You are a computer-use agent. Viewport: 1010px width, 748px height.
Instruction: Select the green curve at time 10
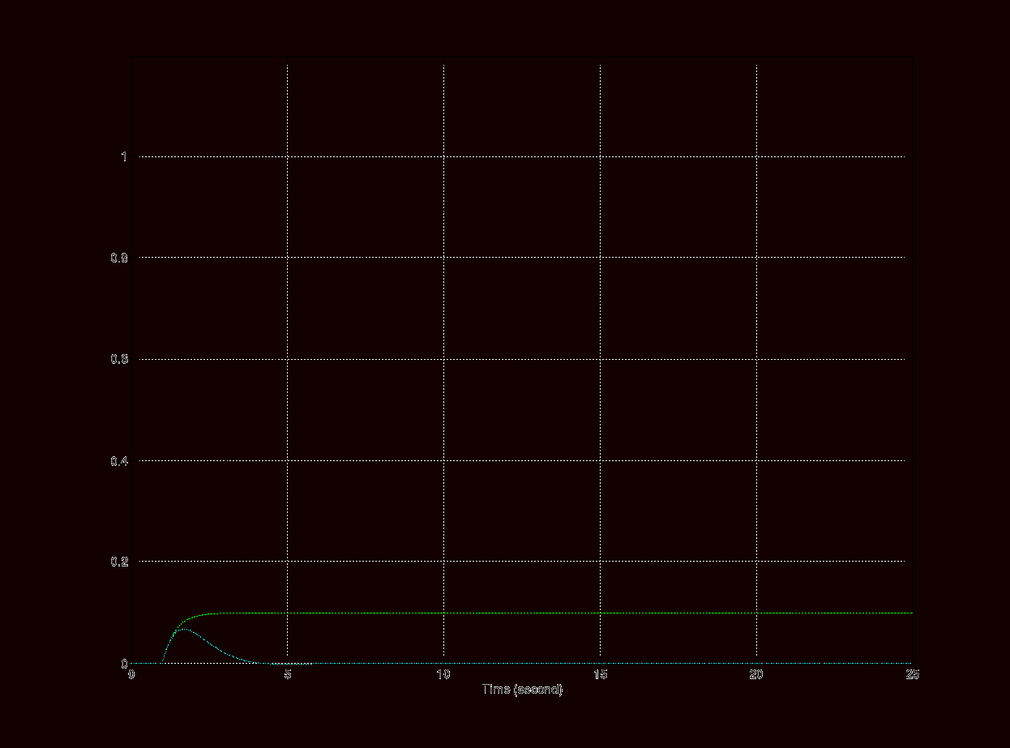[443, 613]
